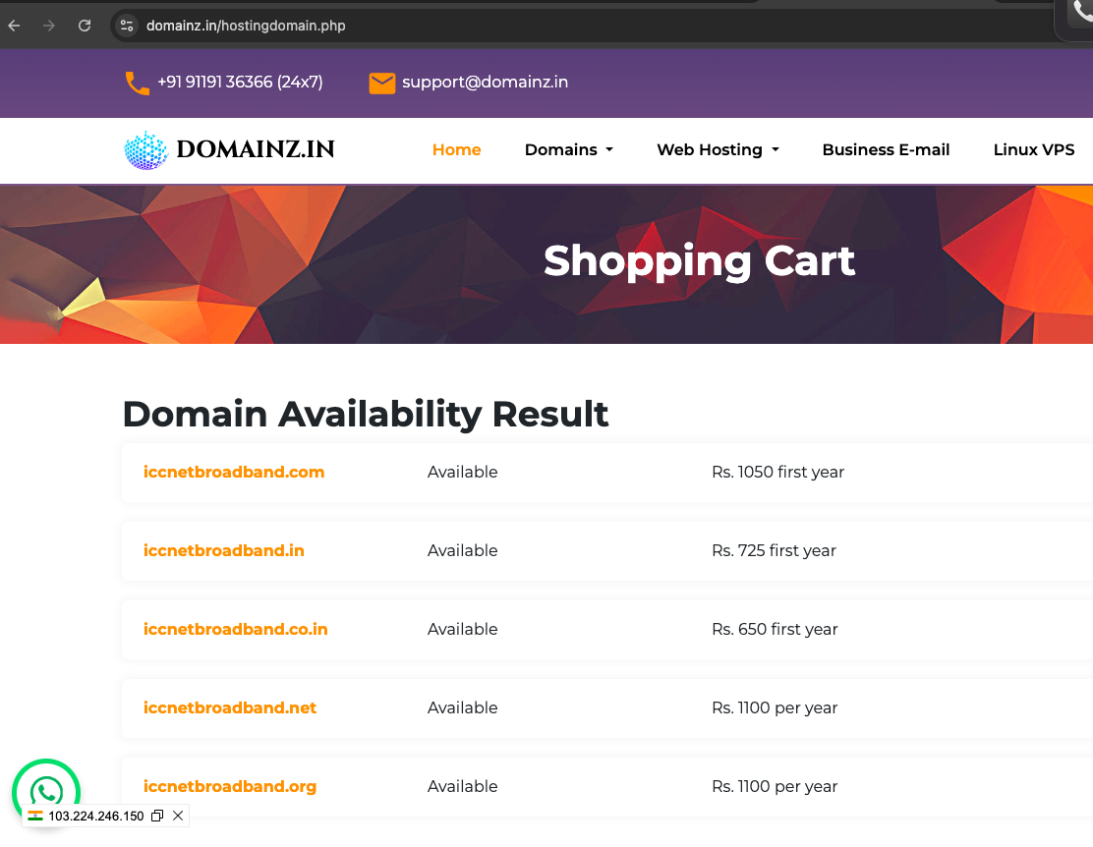Close the IP address overlay
1093x847 pixels.
pos(178,816)
